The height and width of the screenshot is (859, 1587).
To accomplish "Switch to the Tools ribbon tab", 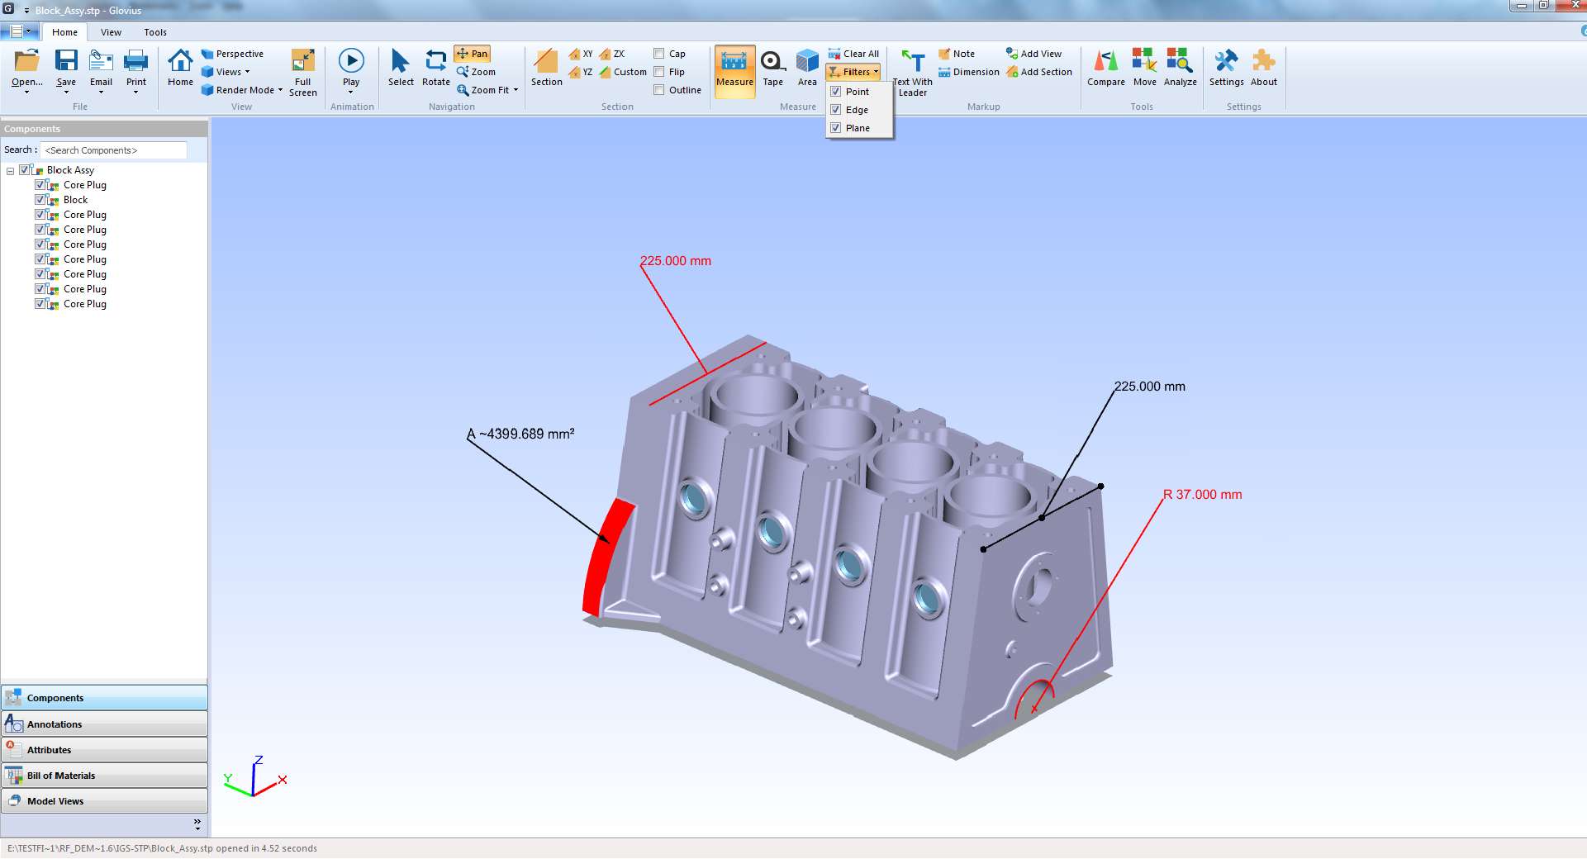I will (155, 32).
